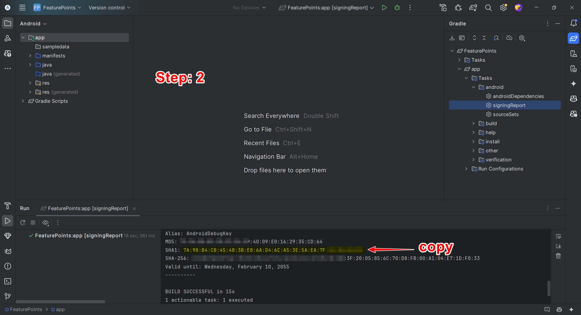581x315 pixels.
Task: Expand the manifests folder
Action: (30, 56)
